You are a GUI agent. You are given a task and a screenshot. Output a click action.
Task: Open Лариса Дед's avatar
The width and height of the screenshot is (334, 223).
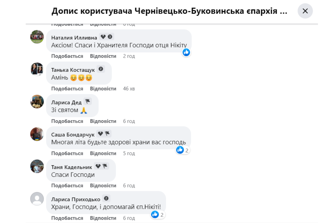pos(37,101)
